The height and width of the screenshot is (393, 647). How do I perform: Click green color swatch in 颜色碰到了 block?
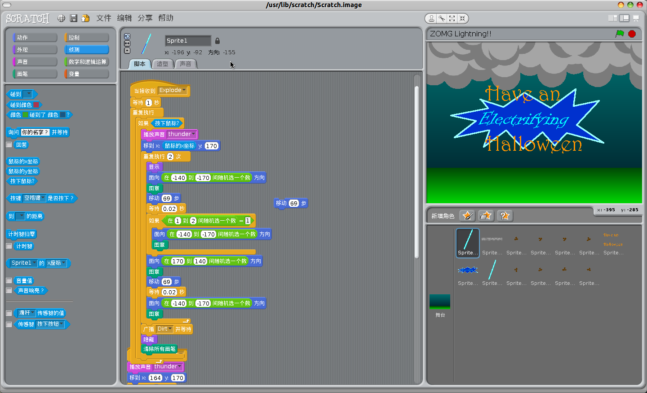[x=26, y=115]
